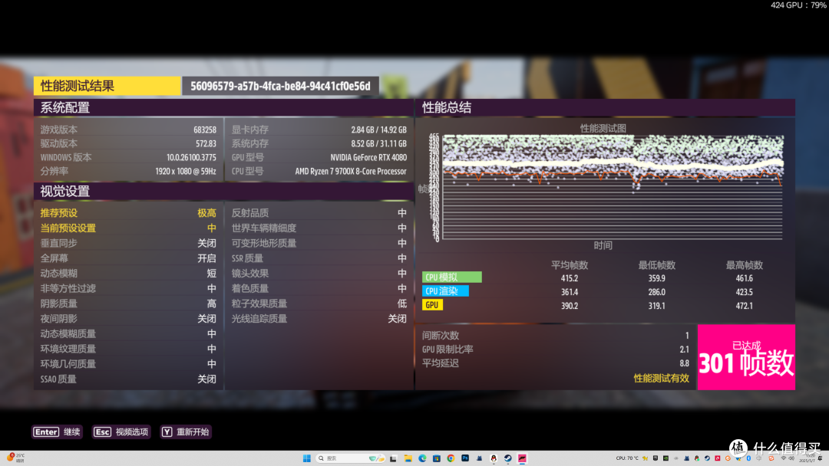Screen dimensions: 829x466
Task: Click the blue CPU 渲染 legend tag
Action: tap(445, 290)
